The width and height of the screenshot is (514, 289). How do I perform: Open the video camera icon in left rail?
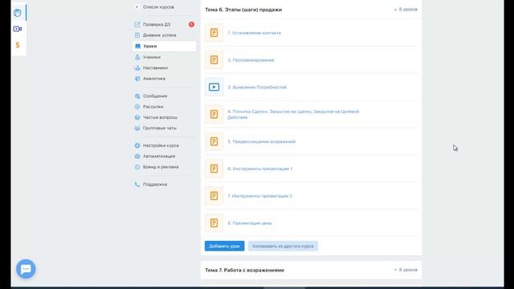18,29
